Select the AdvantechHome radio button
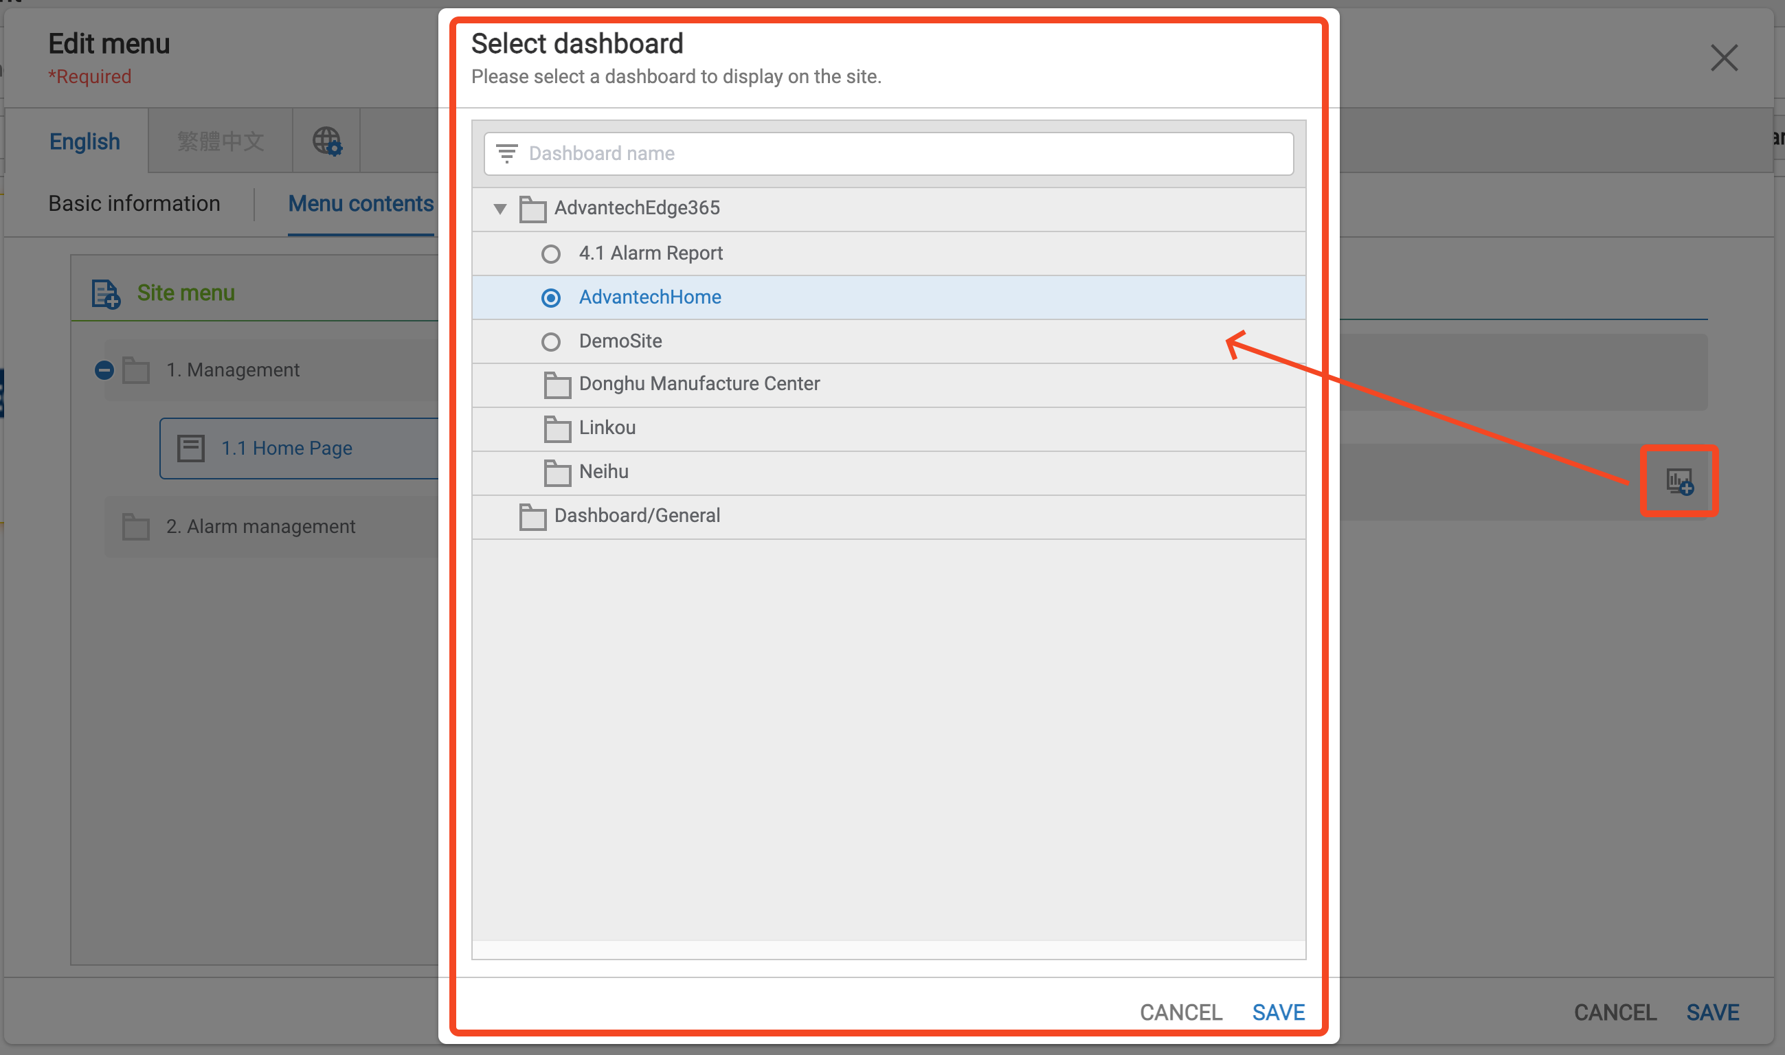This screenshot has width=1785, height=1055. [550, 298]
